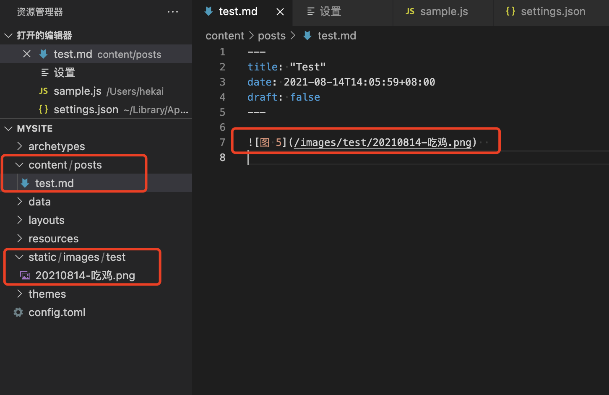The height and width of the screenshot is (395, 609).
Task: Close the test.md editor tab
Action: [x=280, y=11]
